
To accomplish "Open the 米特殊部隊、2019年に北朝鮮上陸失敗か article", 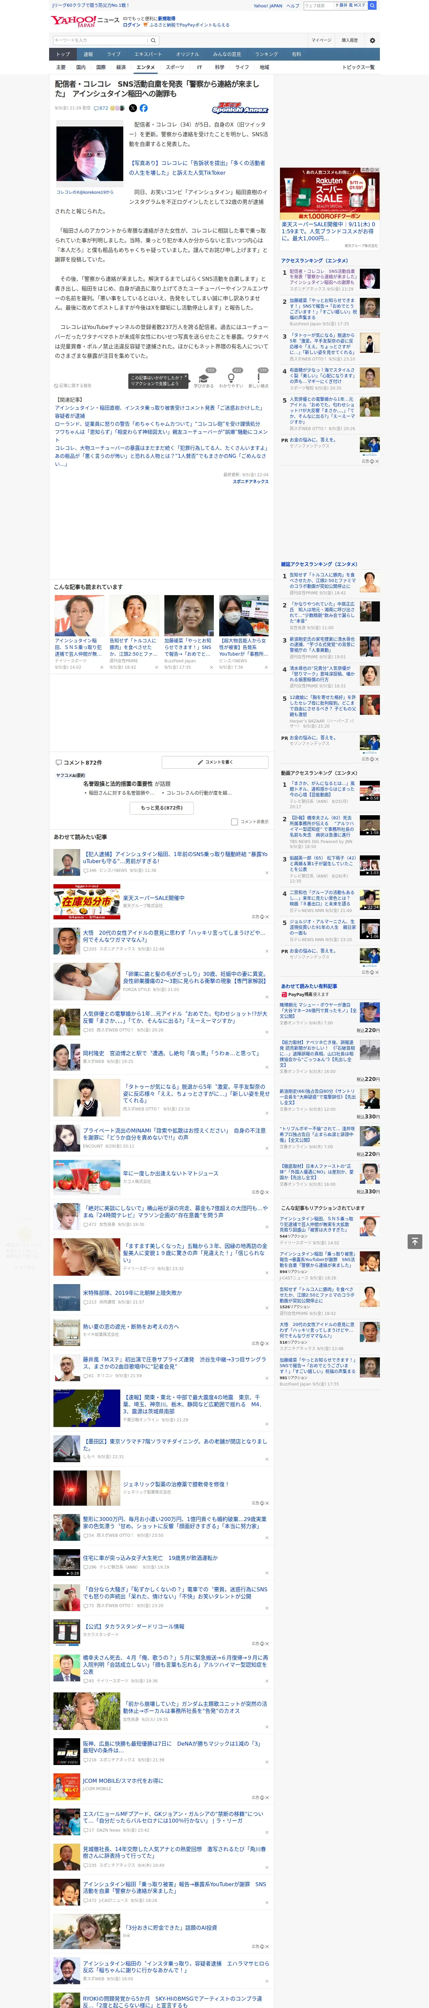I will pos(132,1292).
